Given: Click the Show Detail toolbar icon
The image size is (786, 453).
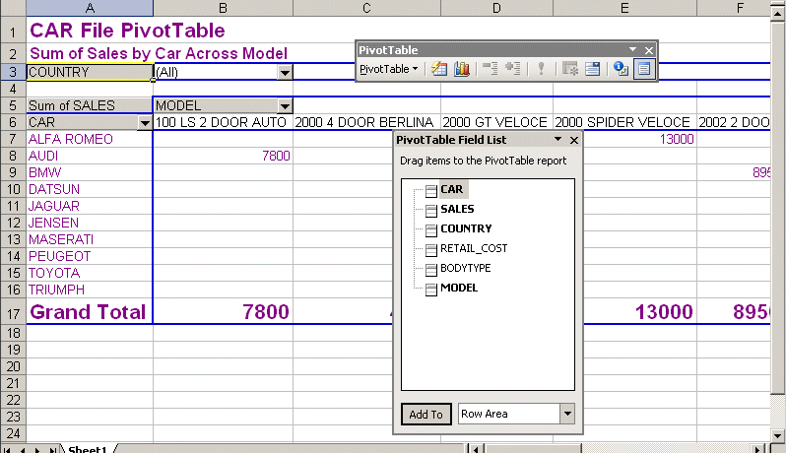Looking at the screenshot, I should click(513, 69).
